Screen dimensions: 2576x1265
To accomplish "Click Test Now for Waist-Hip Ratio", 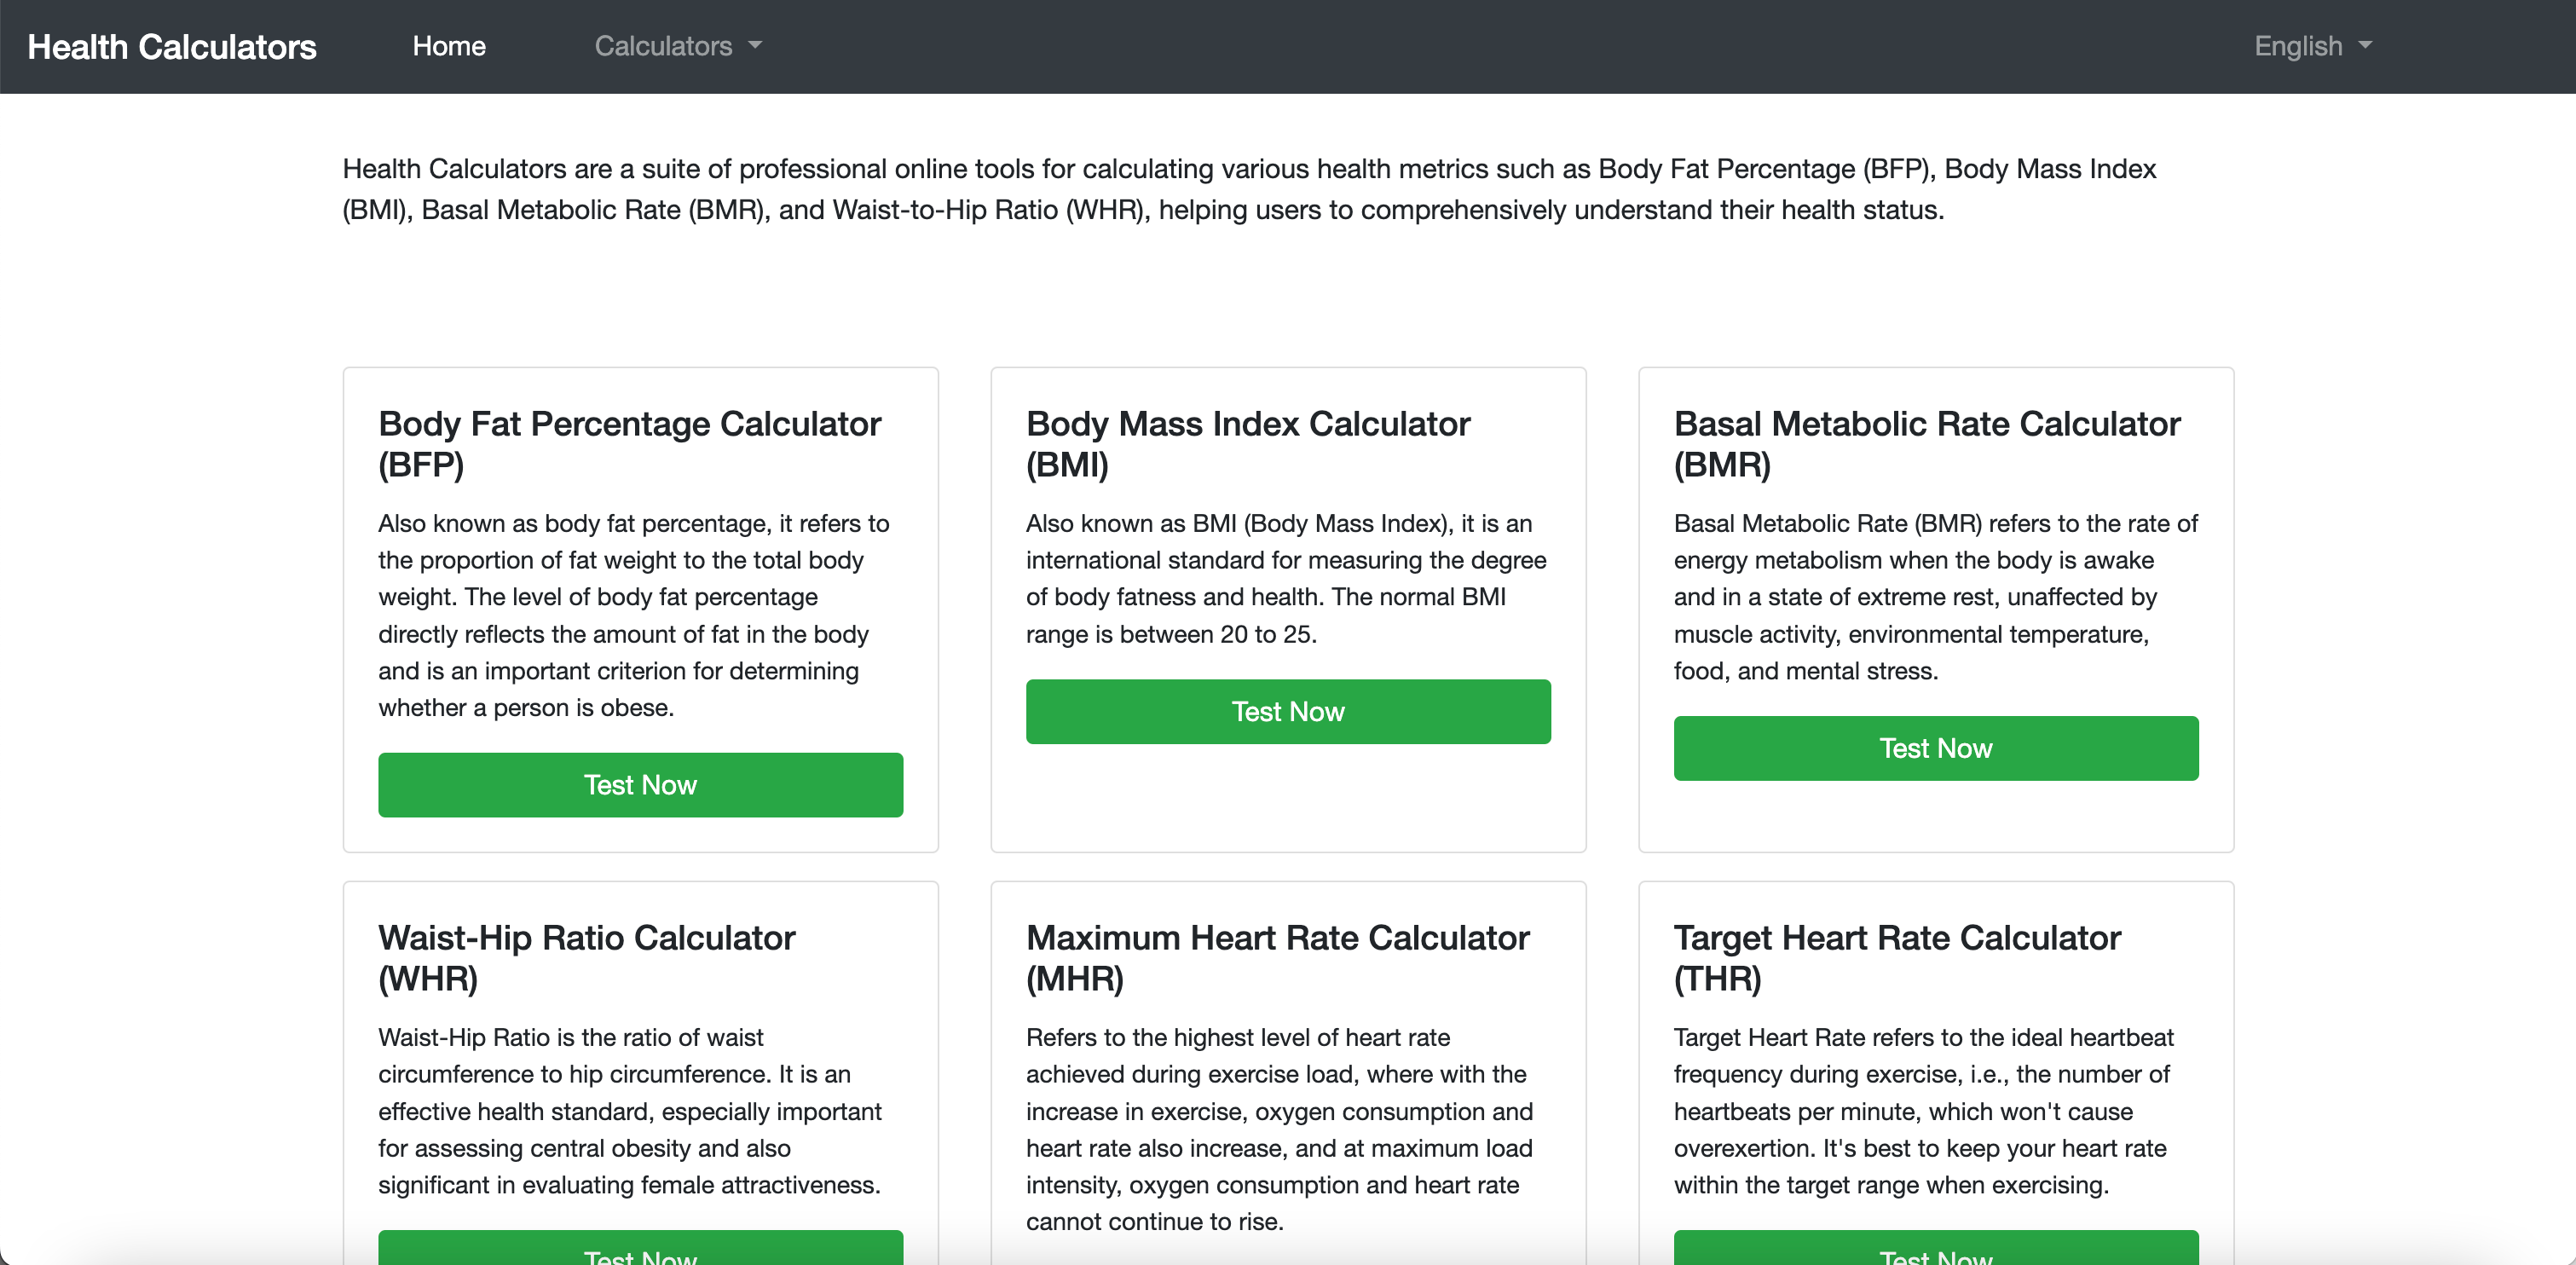I will click(640, 1256).
